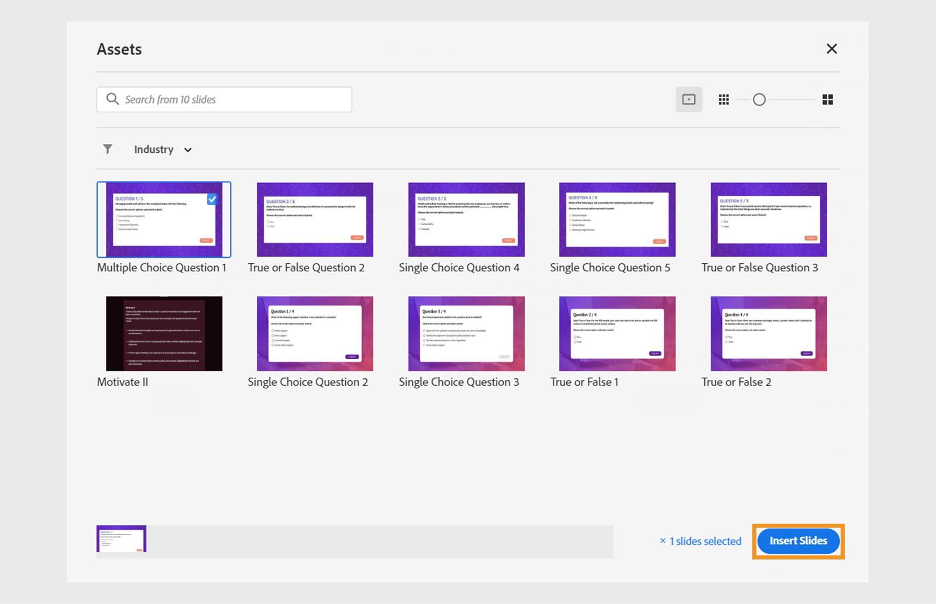Switch to single-card view using its icon

tap(689, 99)
